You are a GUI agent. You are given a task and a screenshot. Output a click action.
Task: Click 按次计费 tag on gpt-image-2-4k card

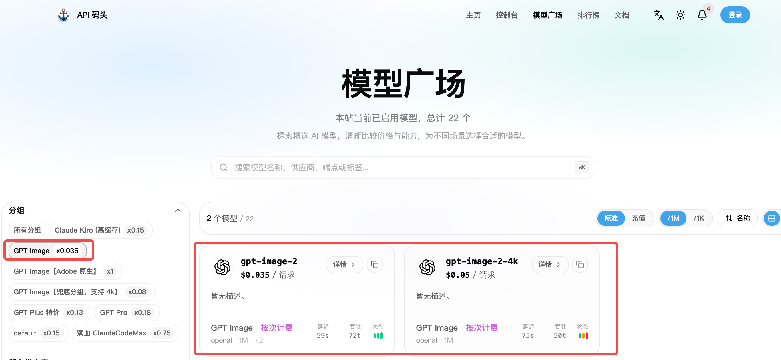[x=481, y=328]
